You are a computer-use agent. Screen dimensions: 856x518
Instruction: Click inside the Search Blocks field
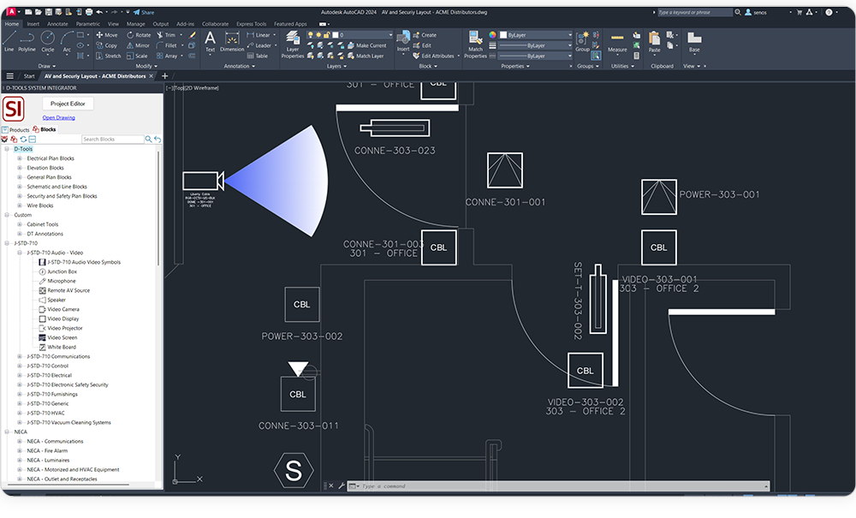[x=113, y=139]
